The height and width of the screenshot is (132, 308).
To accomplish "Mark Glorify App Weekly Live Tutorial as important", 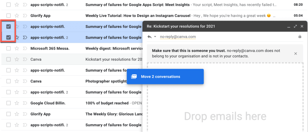I will coord(25,16).
